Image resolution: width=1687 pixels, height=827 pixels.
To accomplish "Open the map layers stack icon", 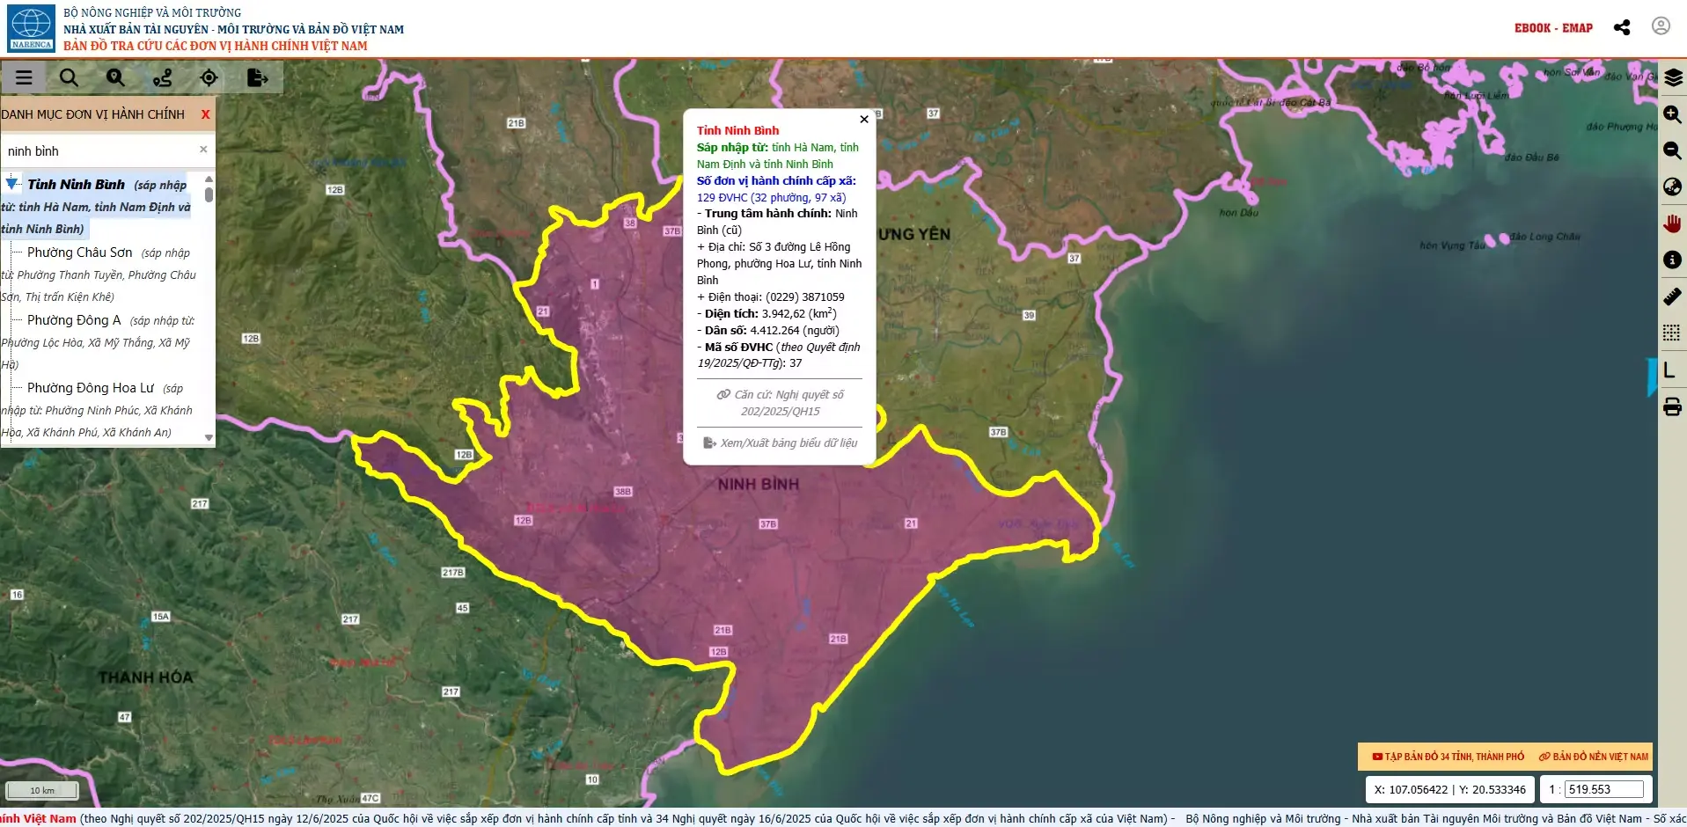I will pos(1673,77).
